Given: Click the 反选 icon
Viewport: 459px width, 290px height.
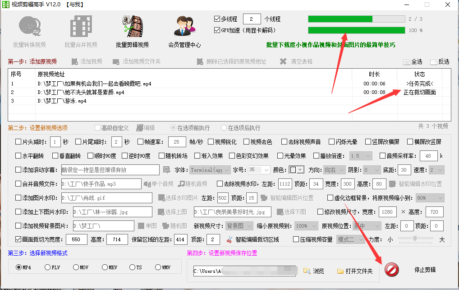Looking at the screenshot, I should pyautogui.click(x=434, y=62).
